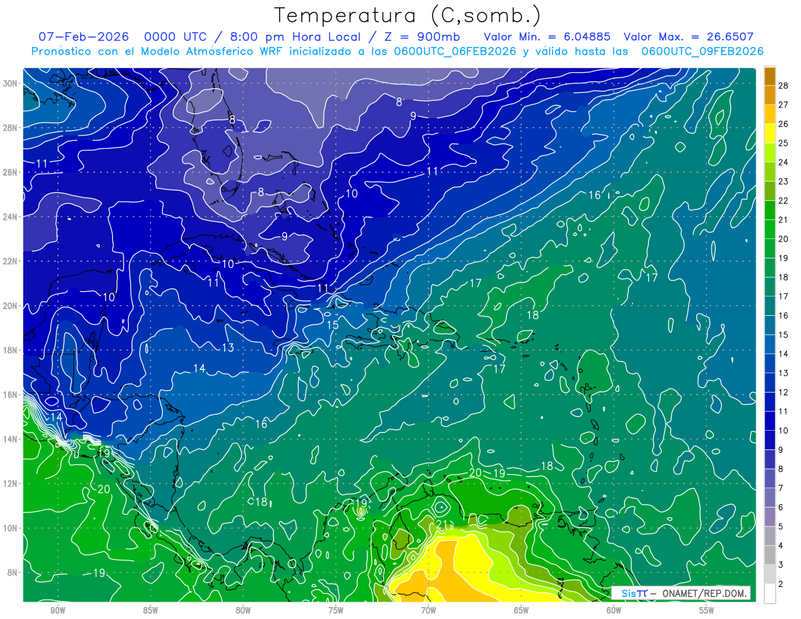The width and height of the screenshot is (801, 619).
Task: Click the 10N latitude axis label
Action: (10, 528)
